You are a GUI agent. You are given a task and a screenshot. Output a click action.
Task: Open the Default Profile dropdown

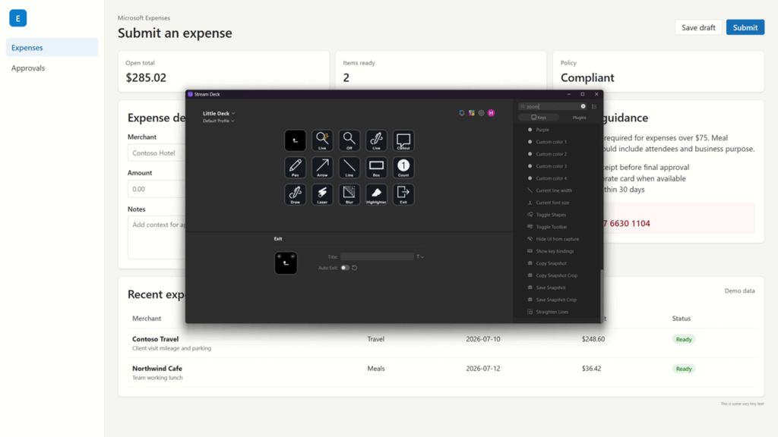click(218, 121)
